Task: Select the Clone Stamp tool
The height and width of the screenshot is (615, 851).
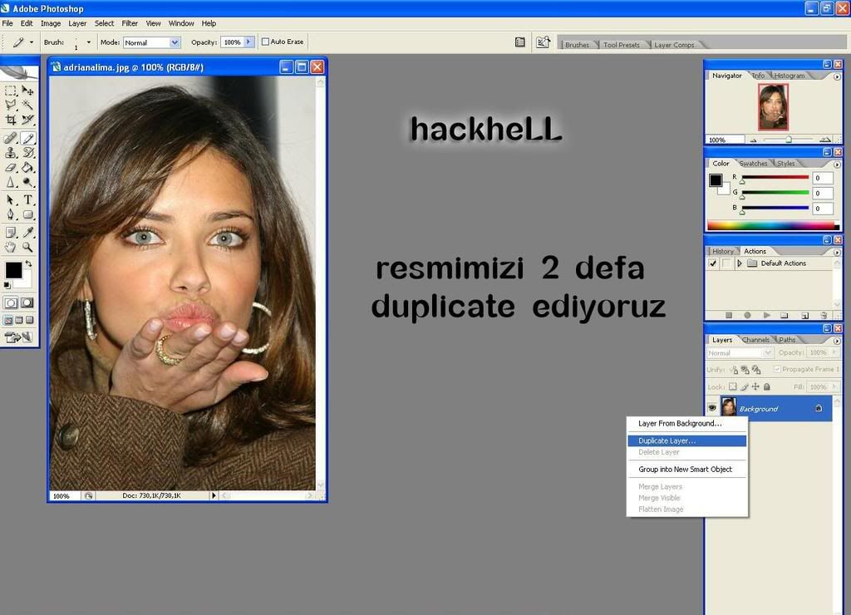Action: point(10,153)
